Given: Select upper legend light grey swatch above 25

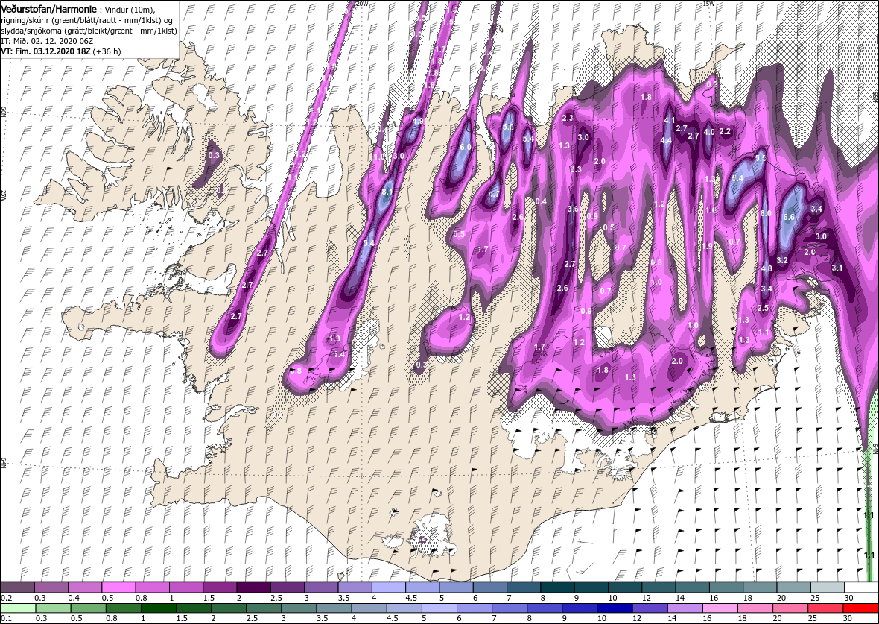Looking at the screenshot, I should pos(828,587).
